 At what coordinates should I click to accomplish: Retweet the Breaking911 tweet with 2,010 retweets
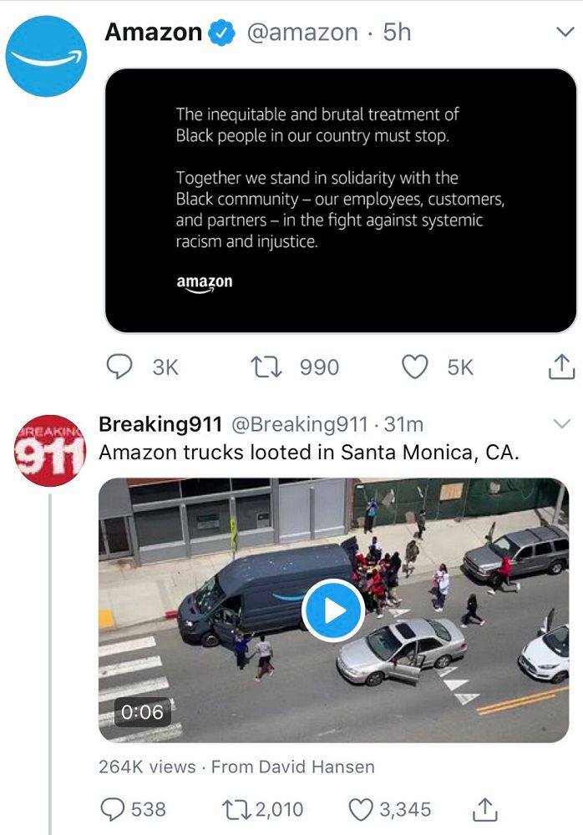[x=237, y=809]
